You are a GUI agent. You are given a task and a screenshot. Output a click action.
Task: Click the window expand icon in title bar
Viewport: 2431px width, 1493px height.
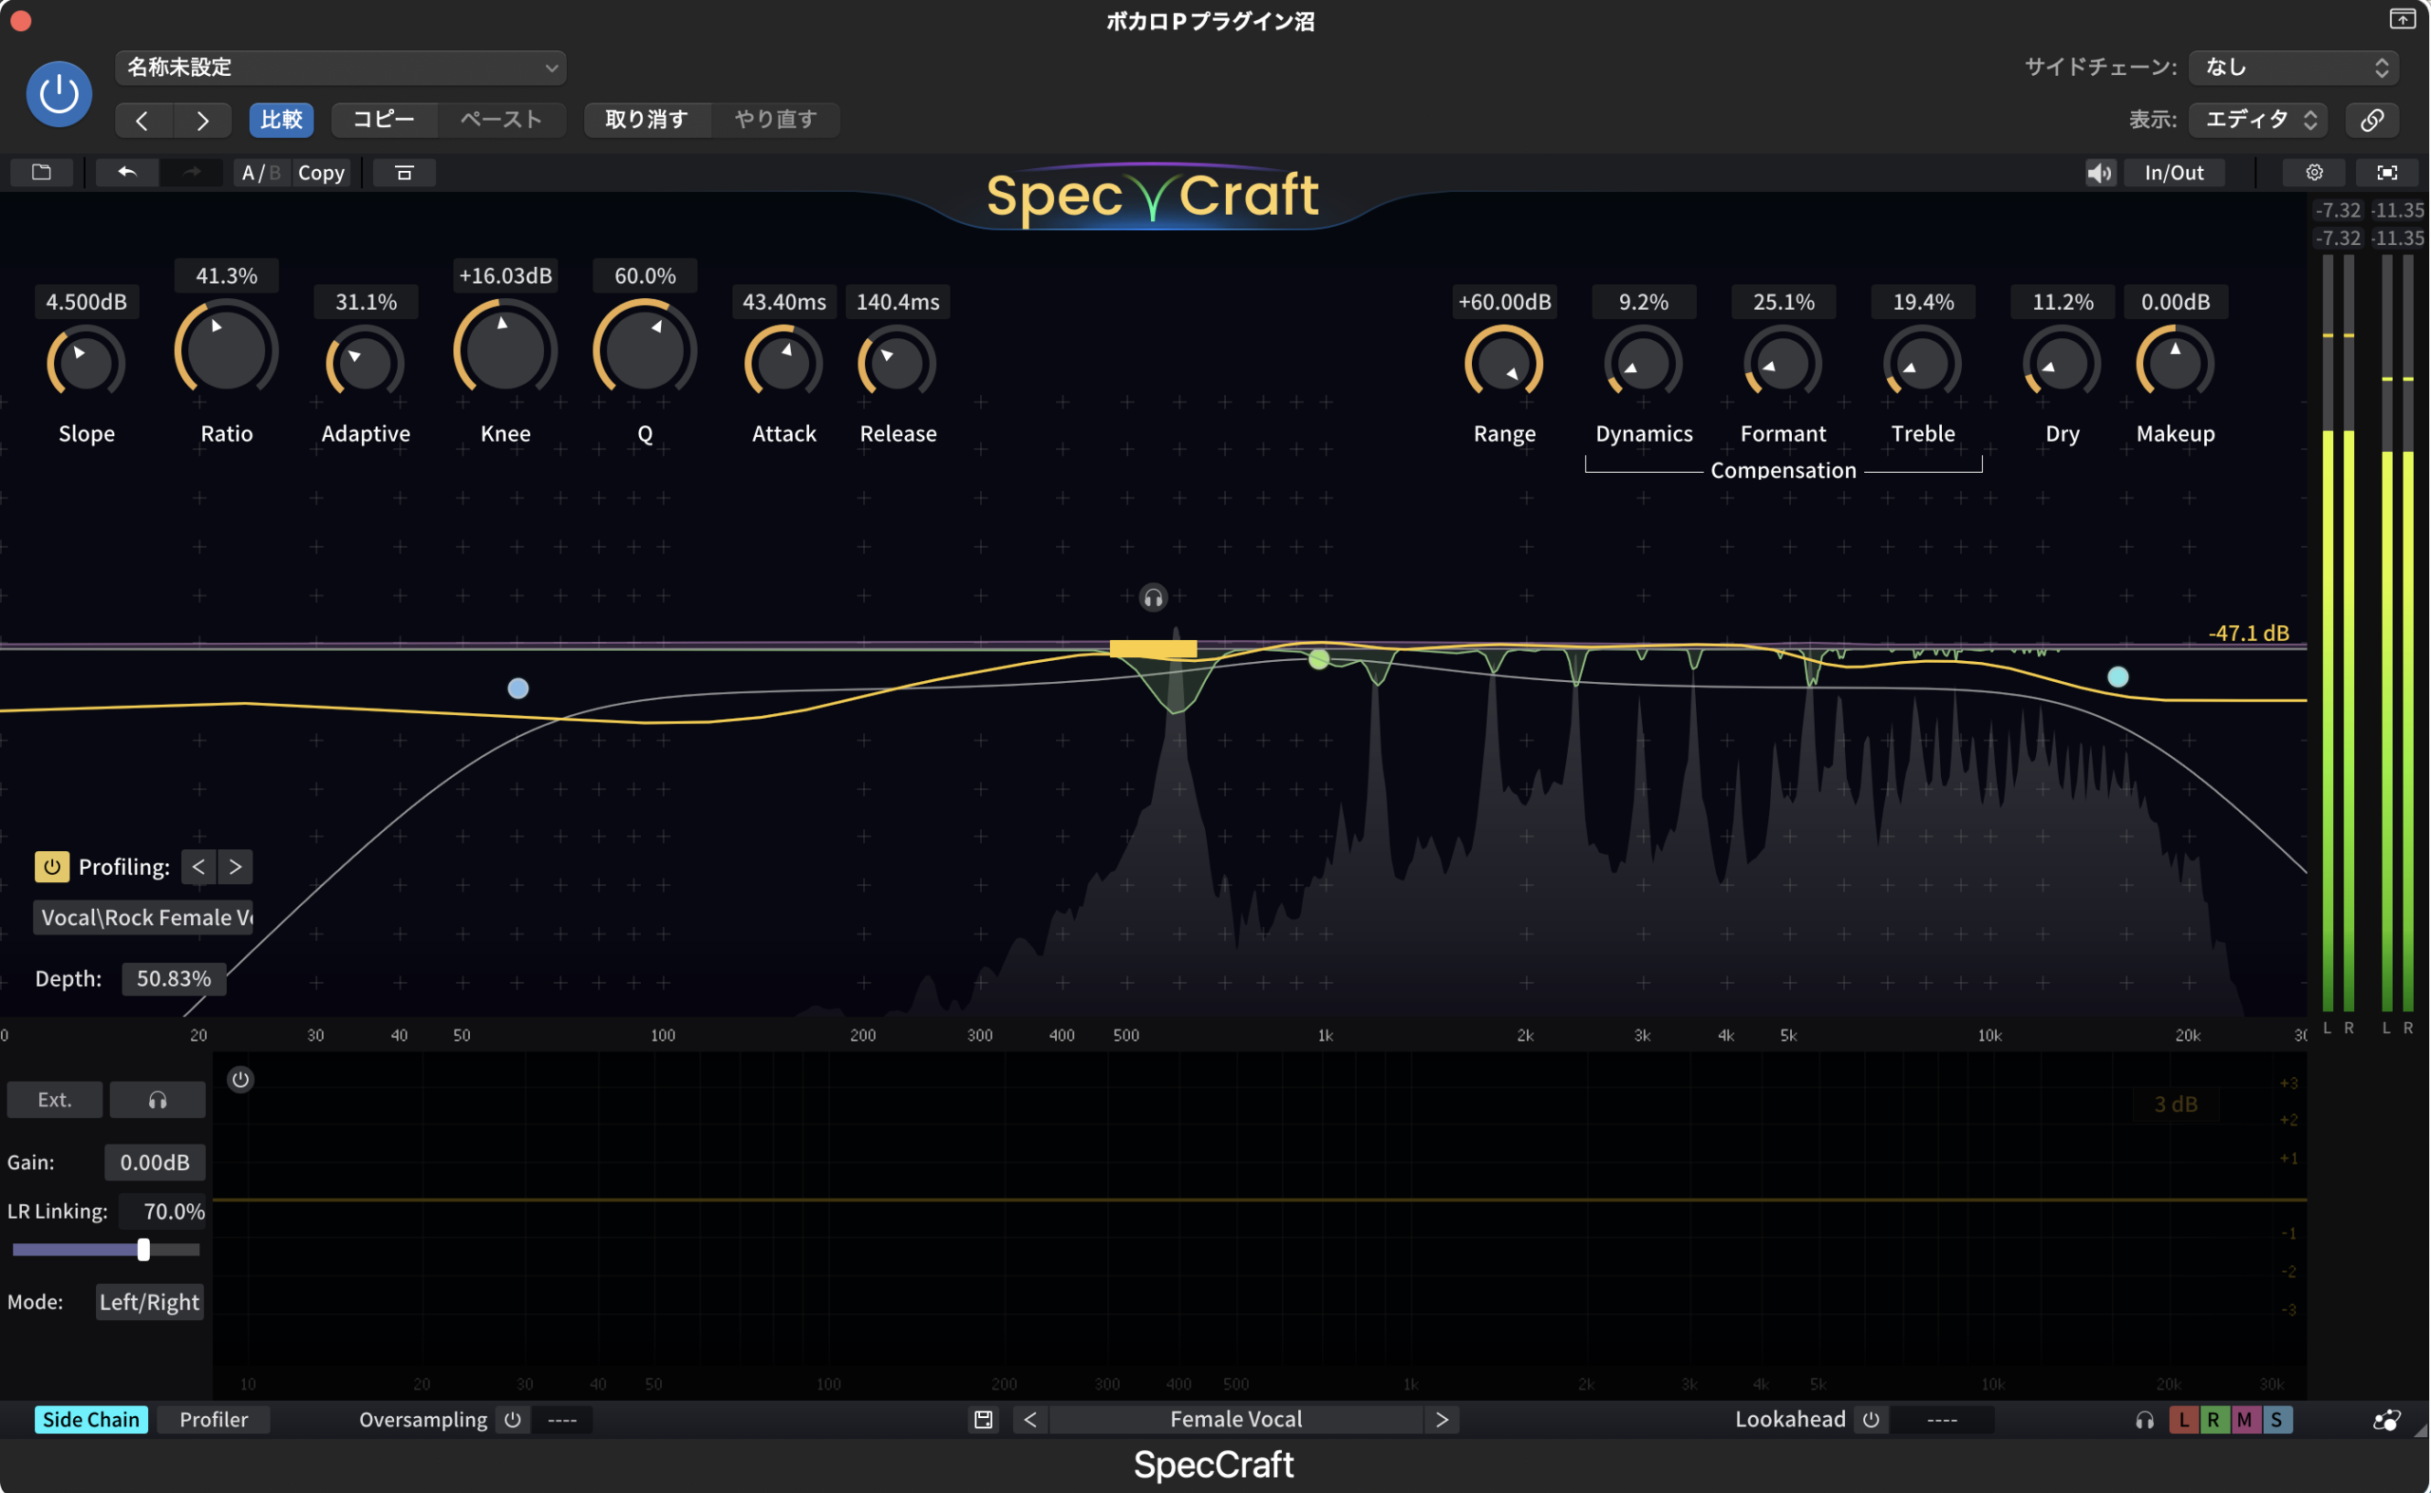coord(2402,19)
